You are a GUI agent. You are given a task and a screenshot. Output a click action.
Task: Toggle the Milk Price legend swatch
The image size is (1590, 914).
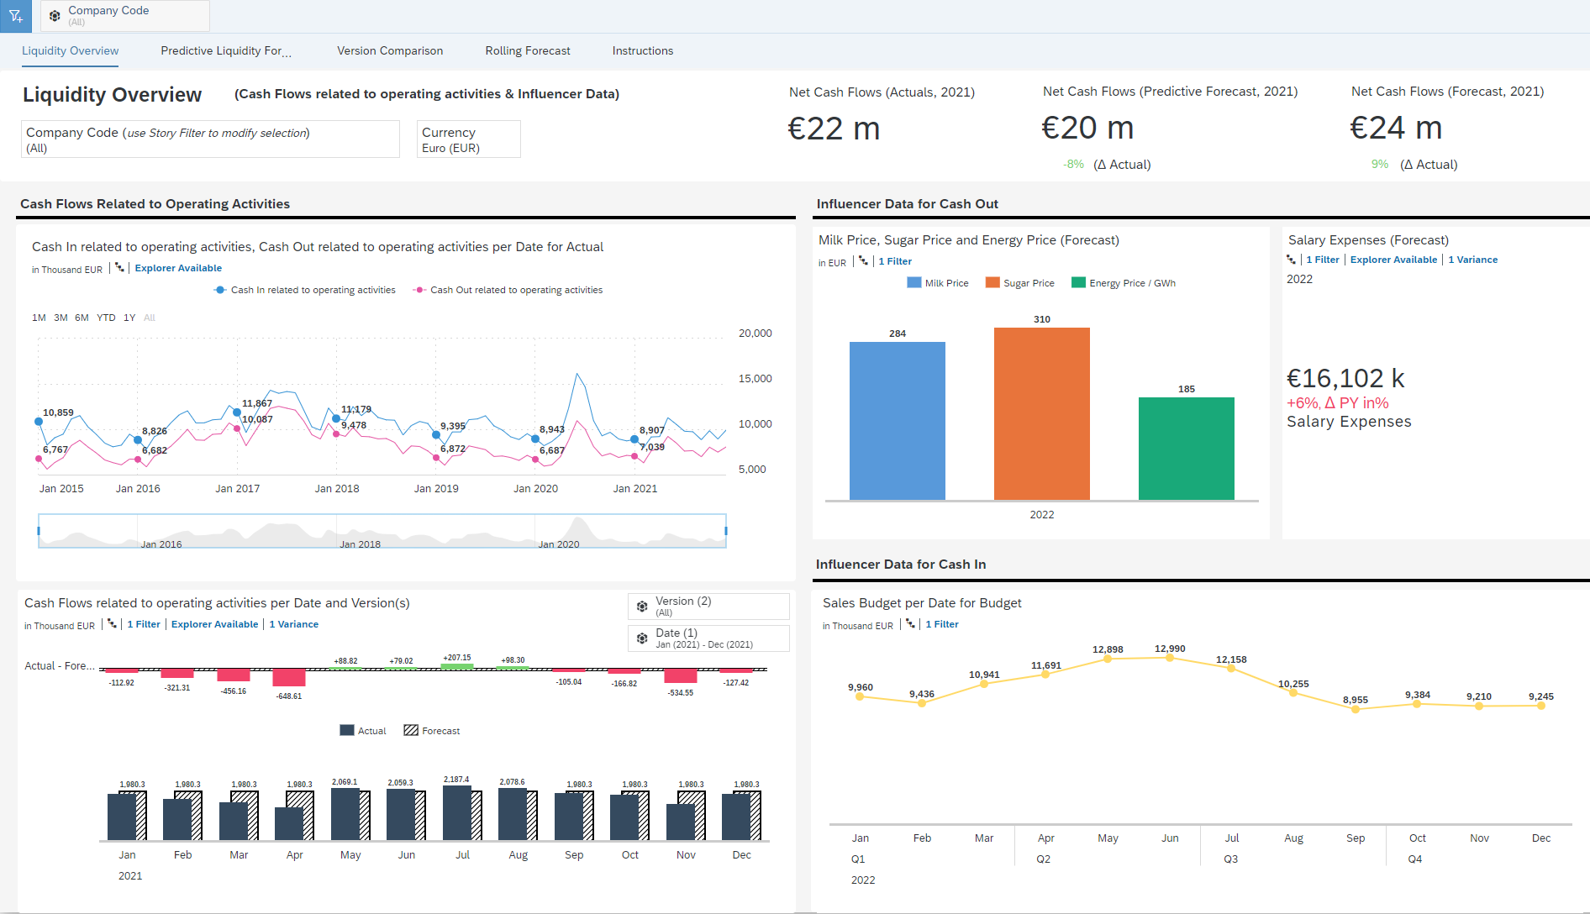914,283
